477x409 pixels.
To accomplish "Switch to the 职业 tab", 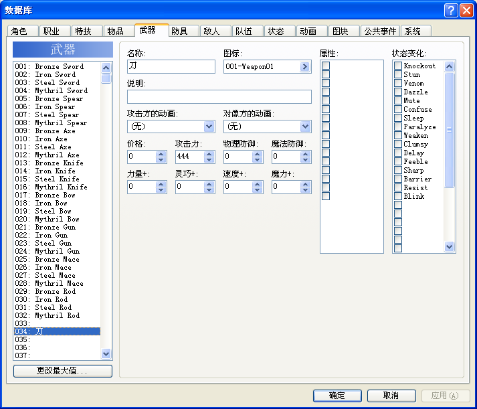I will point(55,31).
